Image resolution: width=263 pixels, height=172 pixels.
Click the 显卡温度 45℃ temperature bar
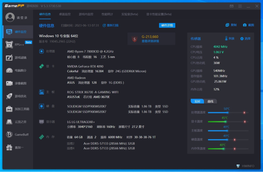pyautogui.click(x=228, y=122)
